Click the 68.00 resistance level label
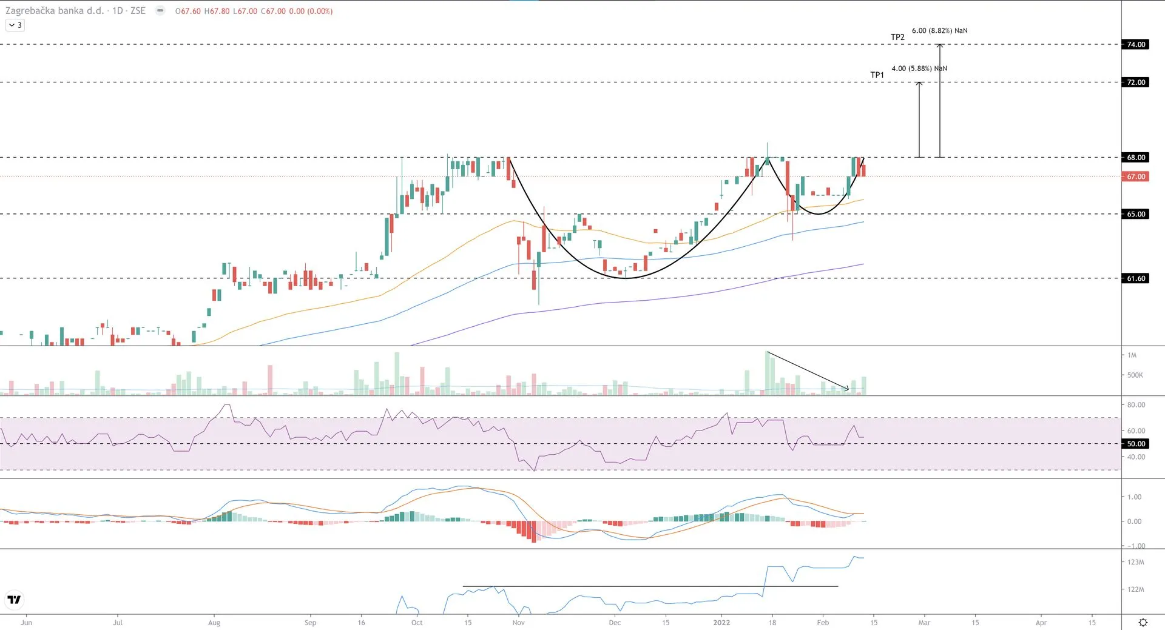The image size is (1165, 630). coord(1135,158)
